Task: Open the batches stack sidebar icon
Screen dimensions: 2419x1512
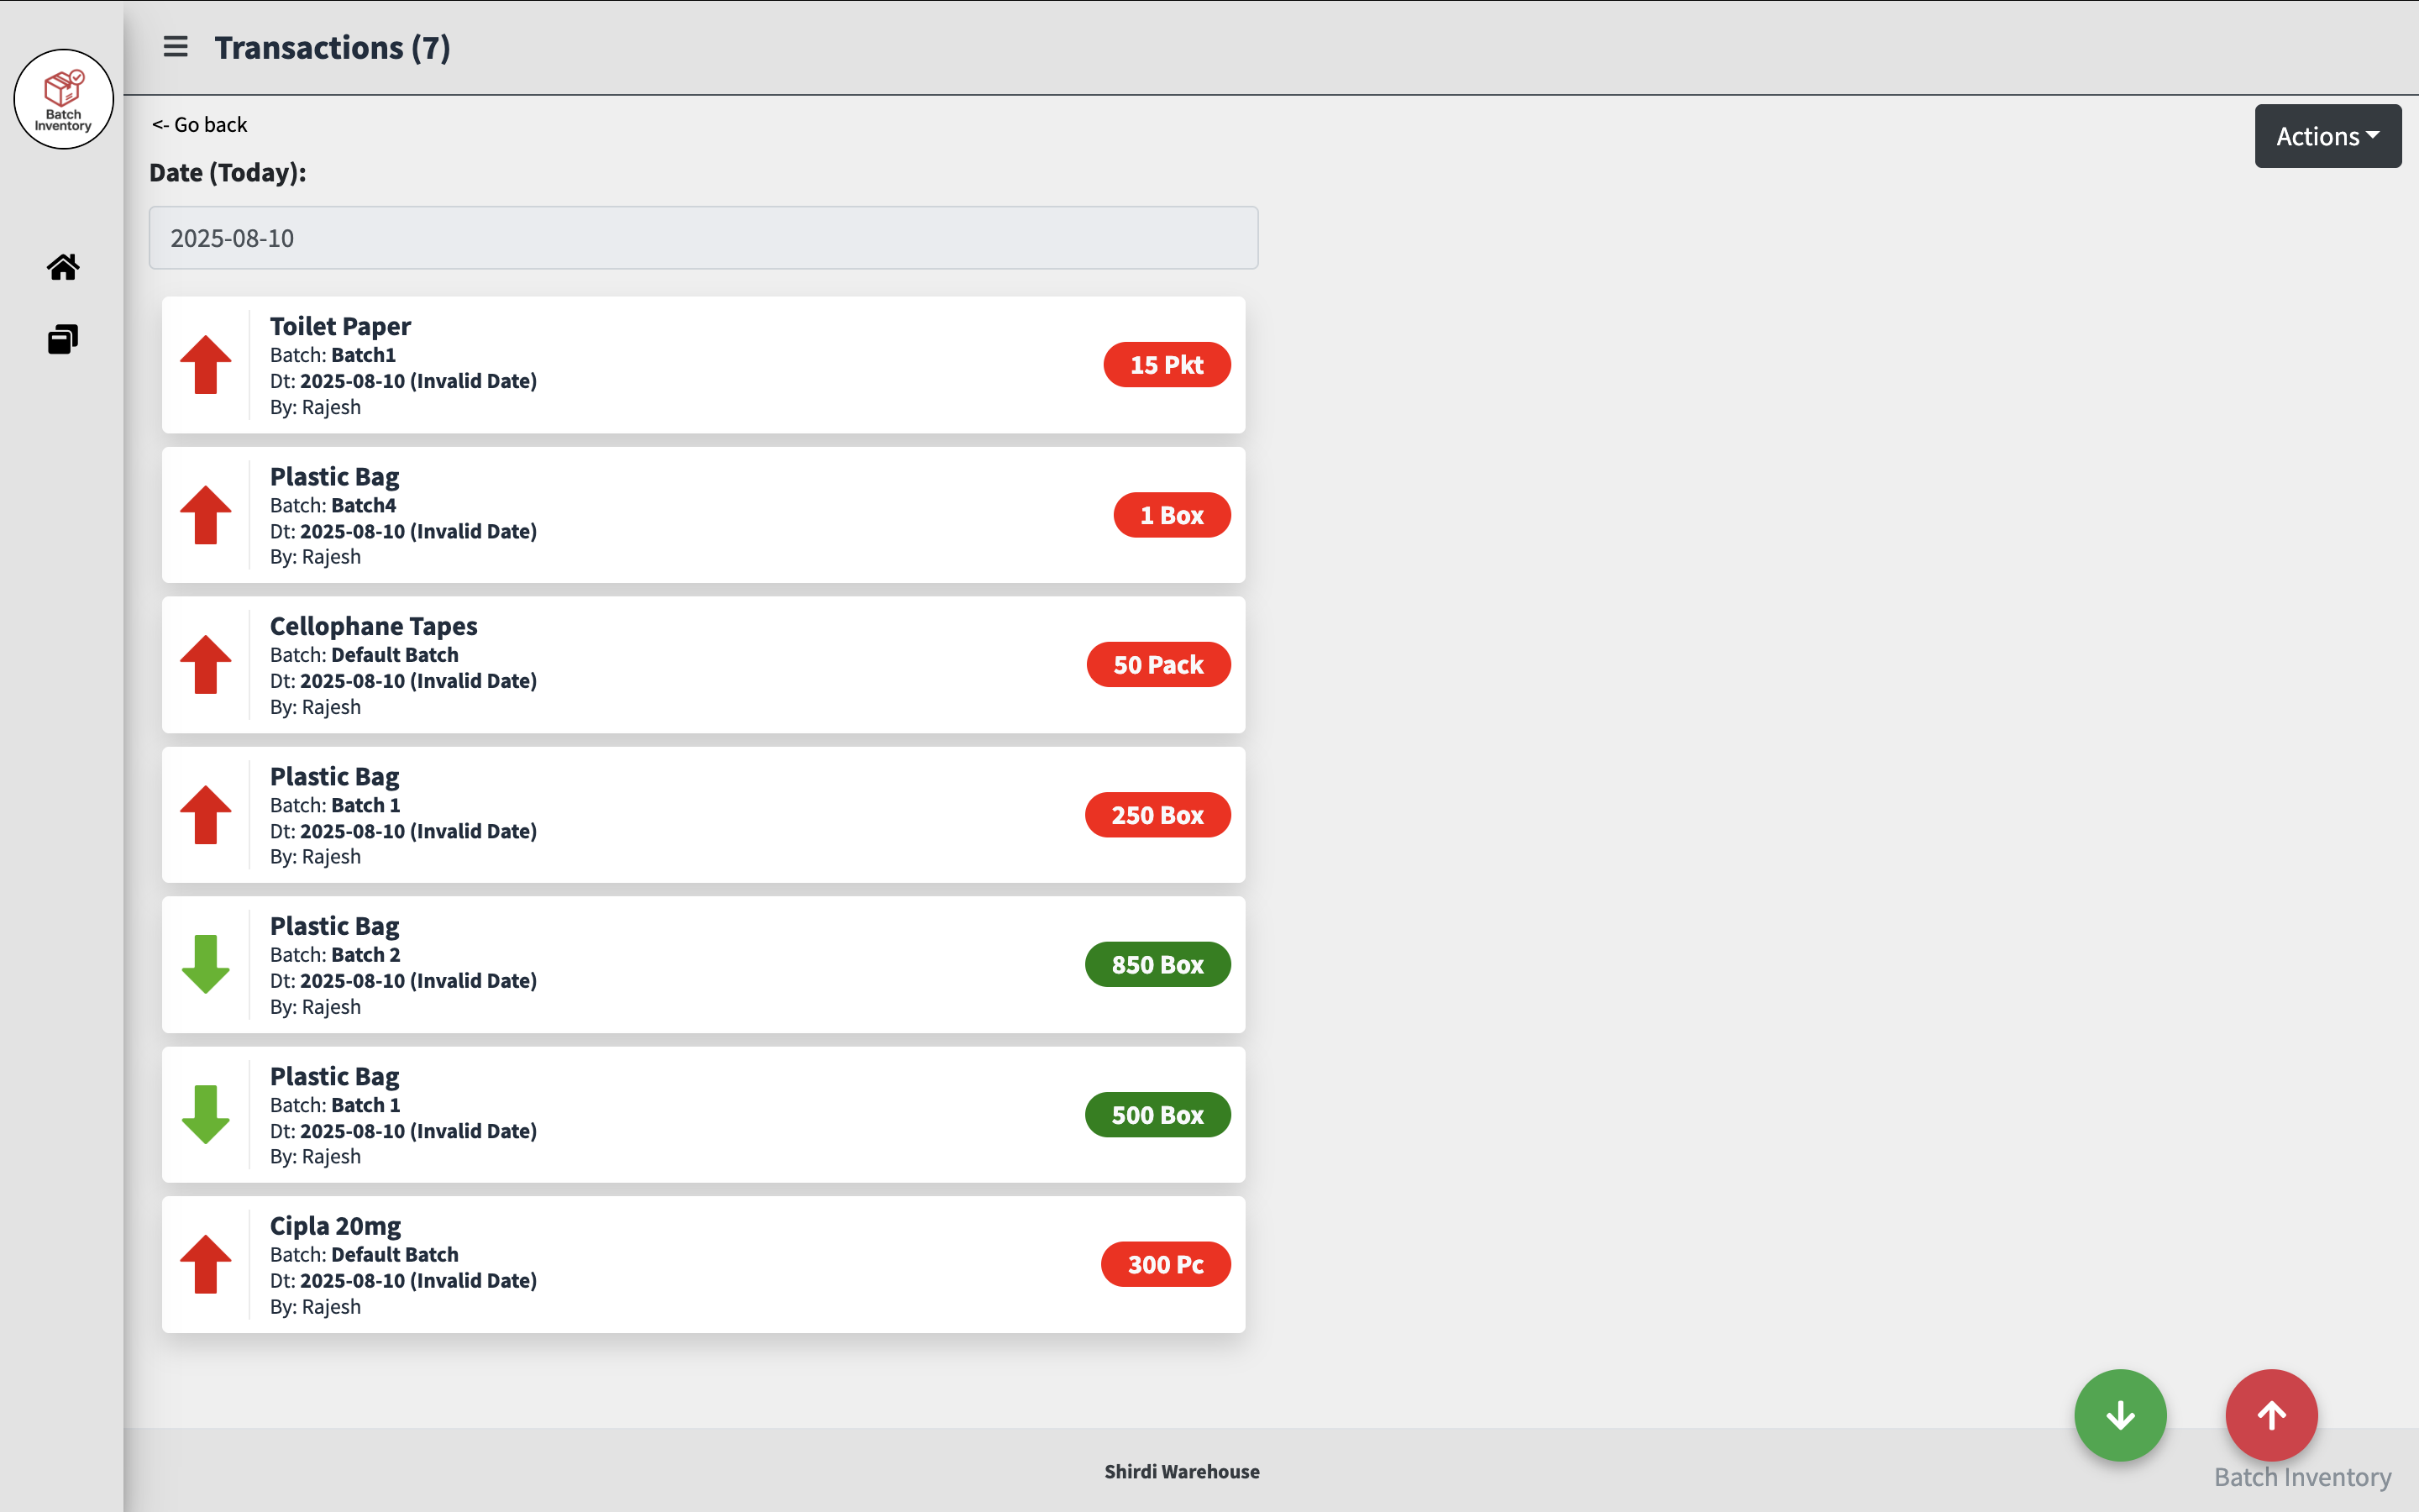Action: 63,339
